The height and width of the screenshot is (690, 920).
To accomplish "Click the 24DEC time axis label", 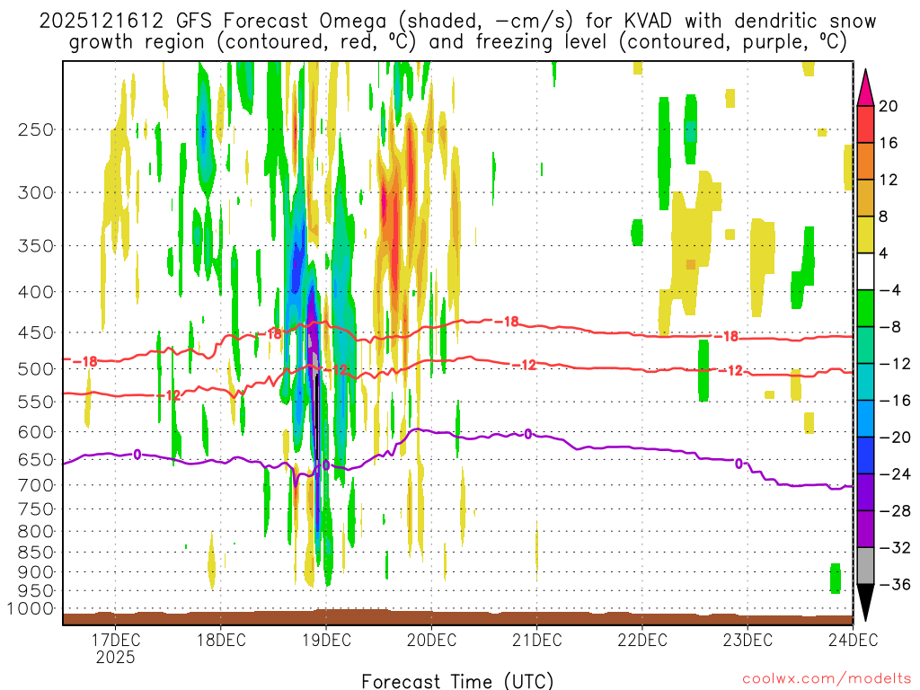I will (x=854, y=640).
